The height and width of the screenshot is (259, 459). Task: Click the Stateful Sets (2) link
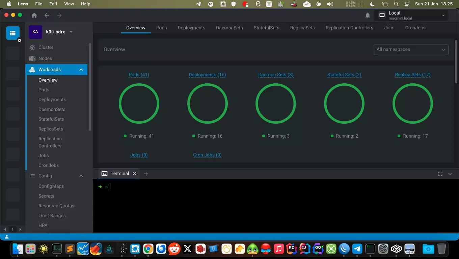344,75
